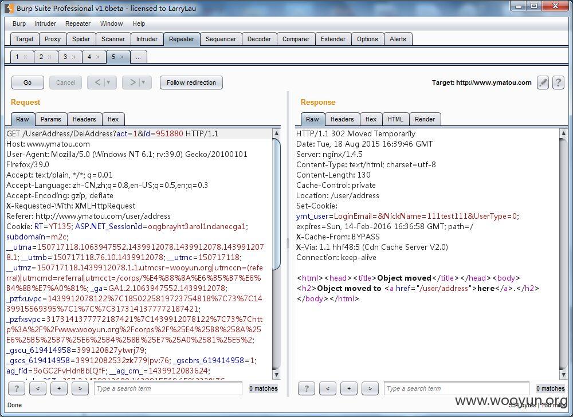573x417 pixels.
Task: Switch to the Proxy tool tab
Action: 53,39
